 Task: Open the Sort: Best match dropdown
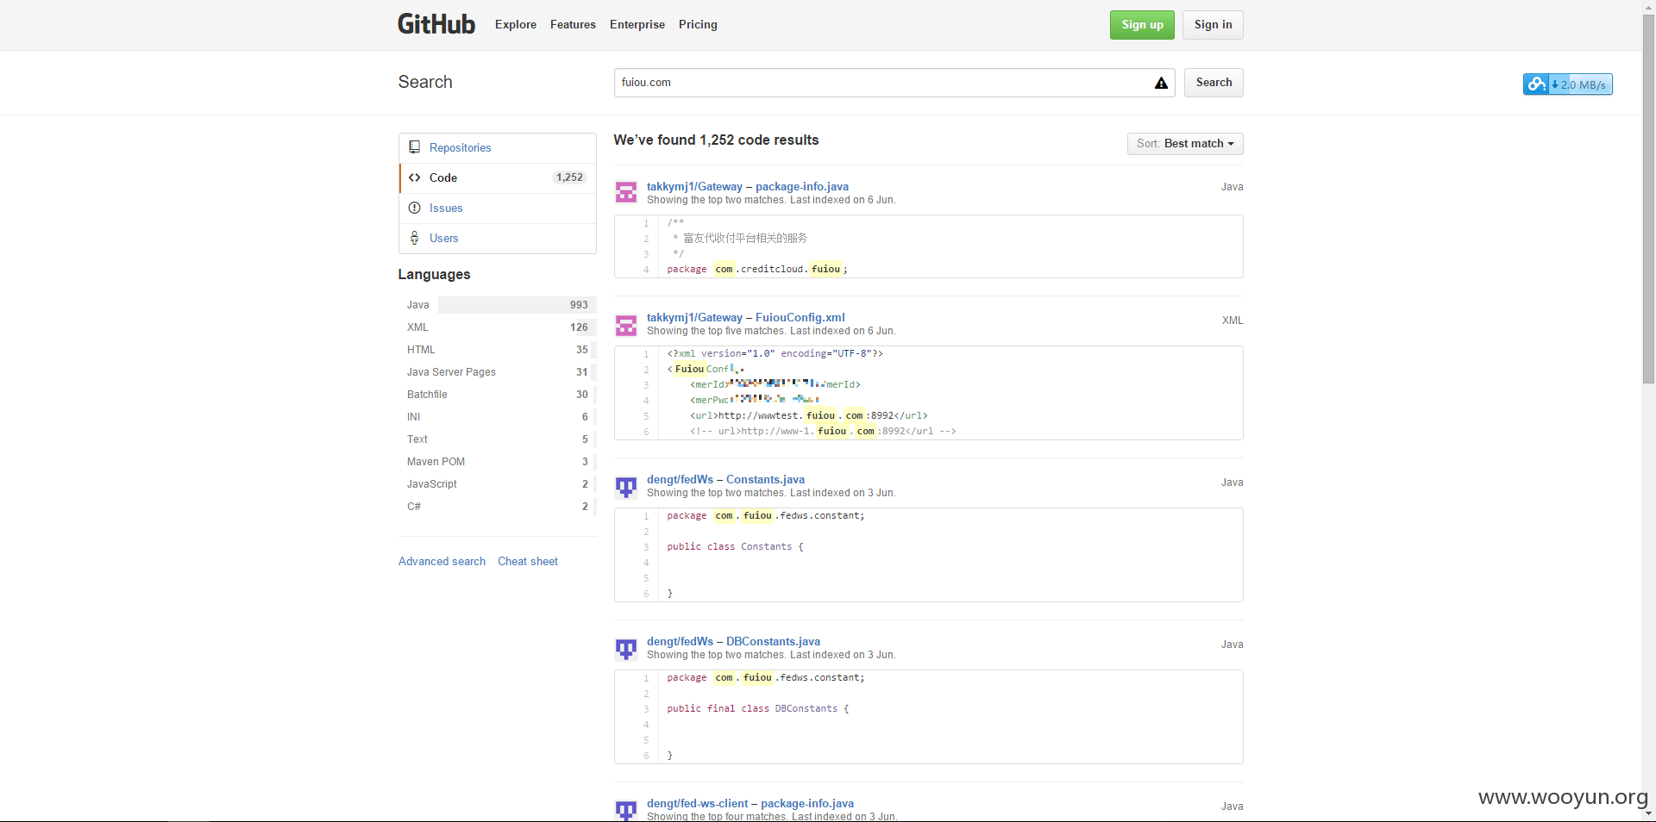pos(1185,144)
